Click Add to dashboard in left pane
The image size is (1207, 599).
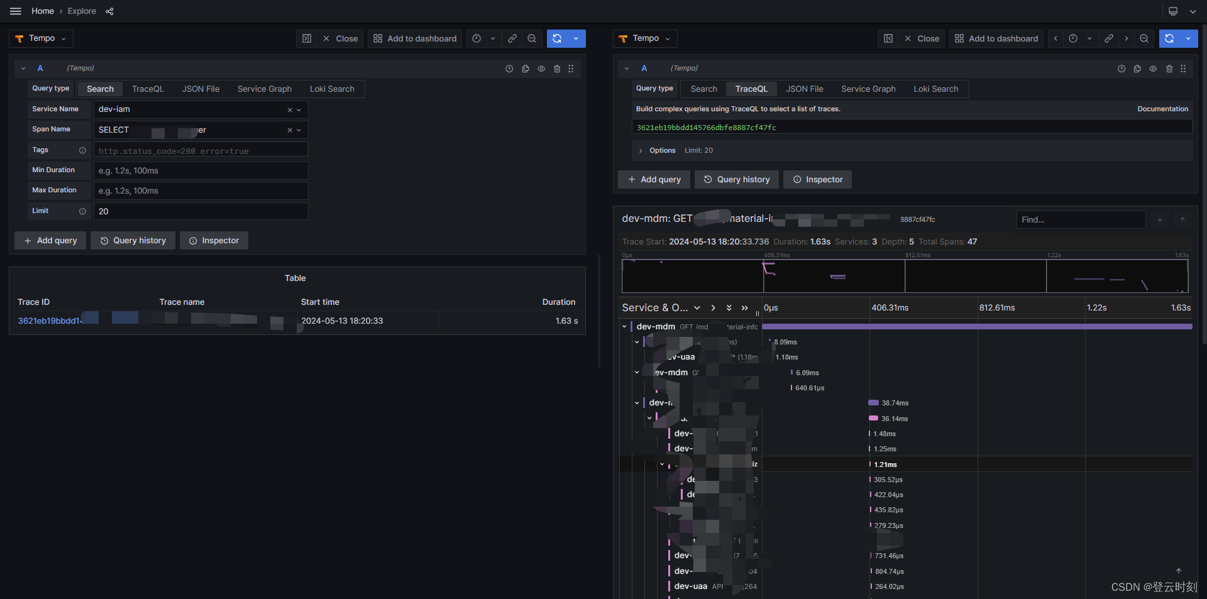[415, 38]
